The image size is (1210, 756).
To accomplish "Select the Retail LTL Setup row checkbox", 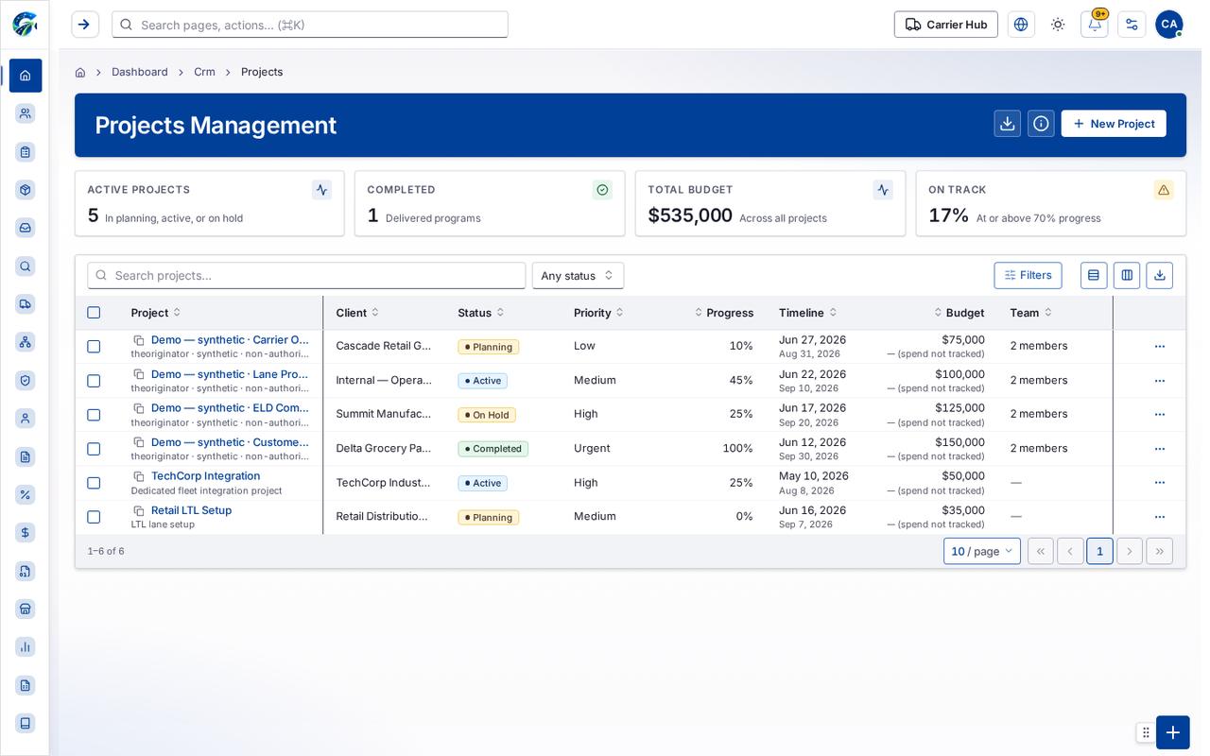I will (94, 517).
